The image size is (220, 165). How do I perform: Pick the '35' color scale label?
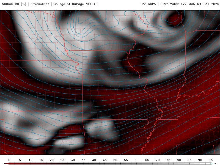coord(84,160)
